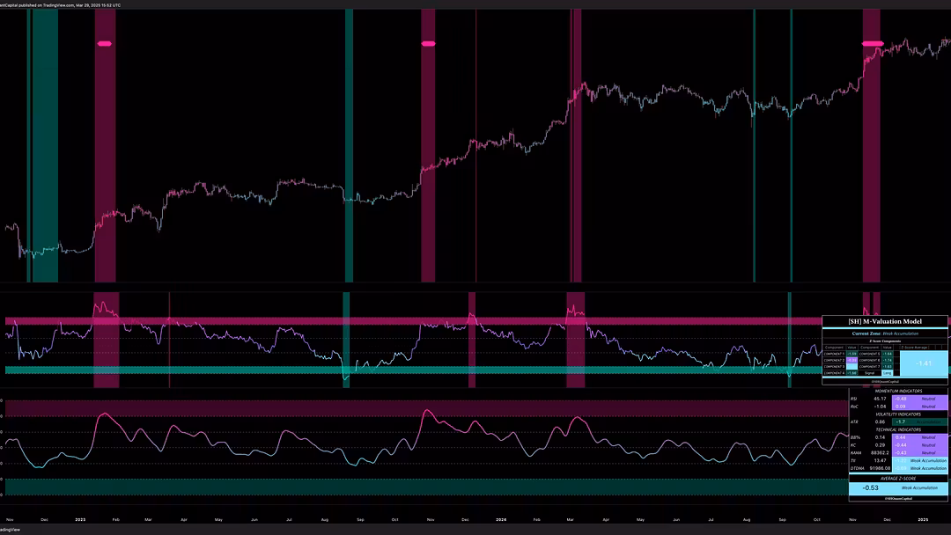Click the average z-score value -0.53

[x=871, y=487]
